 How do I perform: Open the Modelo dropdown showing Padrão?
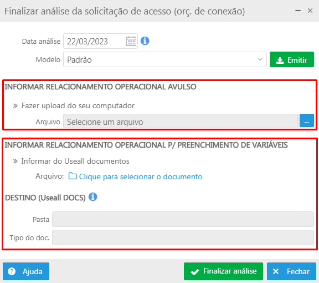[x=165, y=59]
